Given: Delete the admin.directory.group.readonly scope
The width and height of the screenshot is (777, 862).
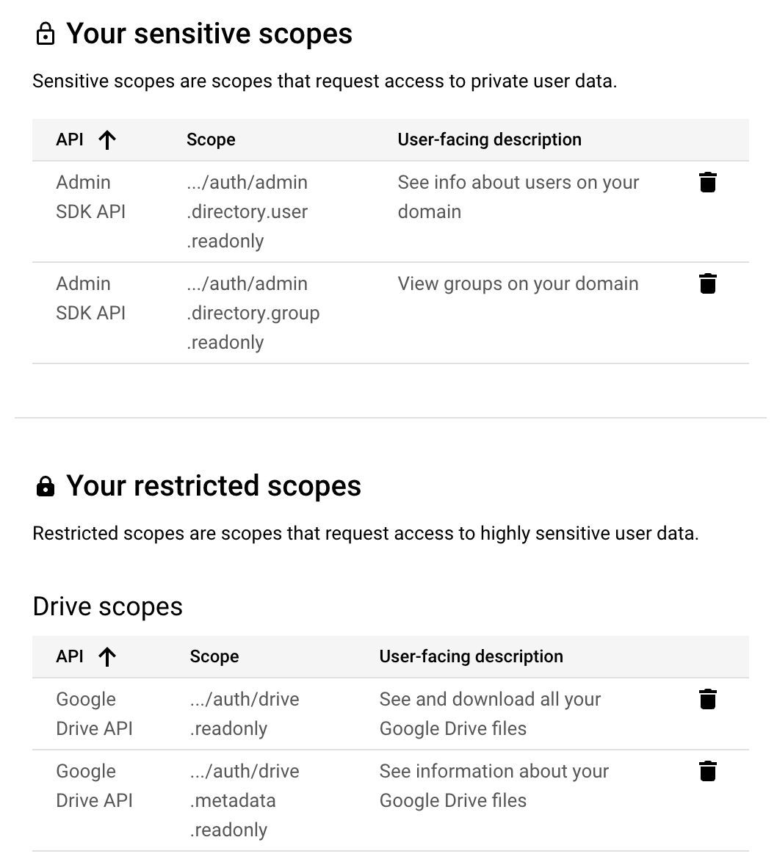Looking at the screenshot, I should [707, 283].
